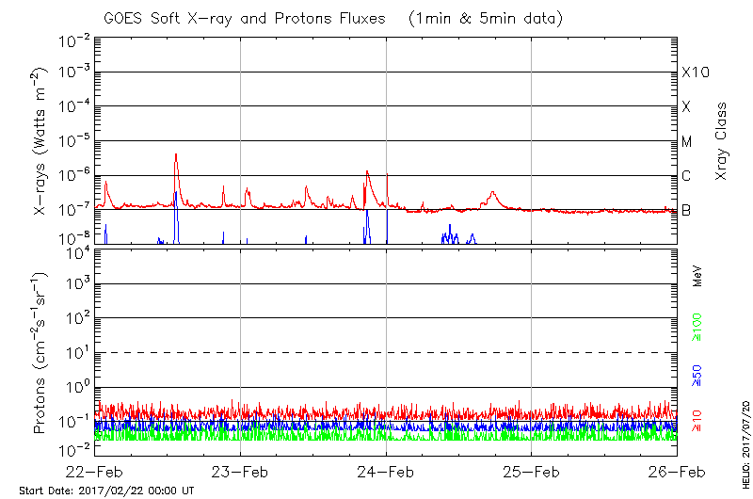Click the 'Start Date: 2017/02/22 00:00 UT' text
Viewport: 753px width, 499px height.
coord(106,491)
